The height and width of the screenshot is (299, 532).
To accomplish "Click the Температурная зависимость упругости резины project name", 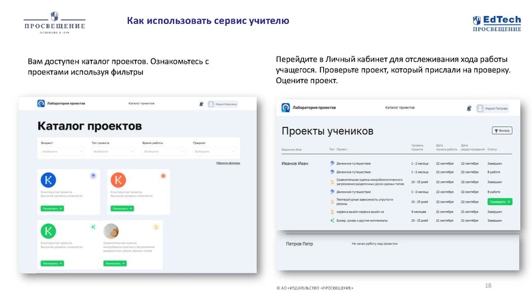I will pyautogui.click(x=364, y=202).
